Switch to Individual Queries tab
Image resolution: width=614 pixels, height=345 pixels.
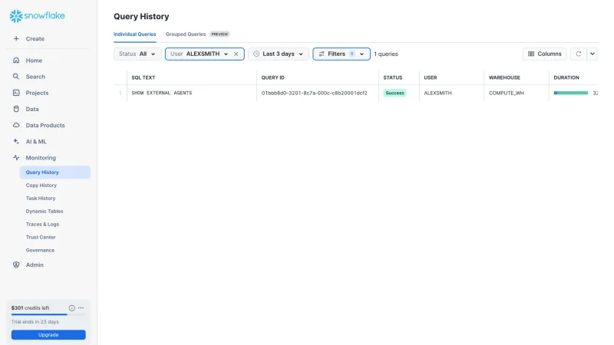pyautogui.click(x=135, y=34)
